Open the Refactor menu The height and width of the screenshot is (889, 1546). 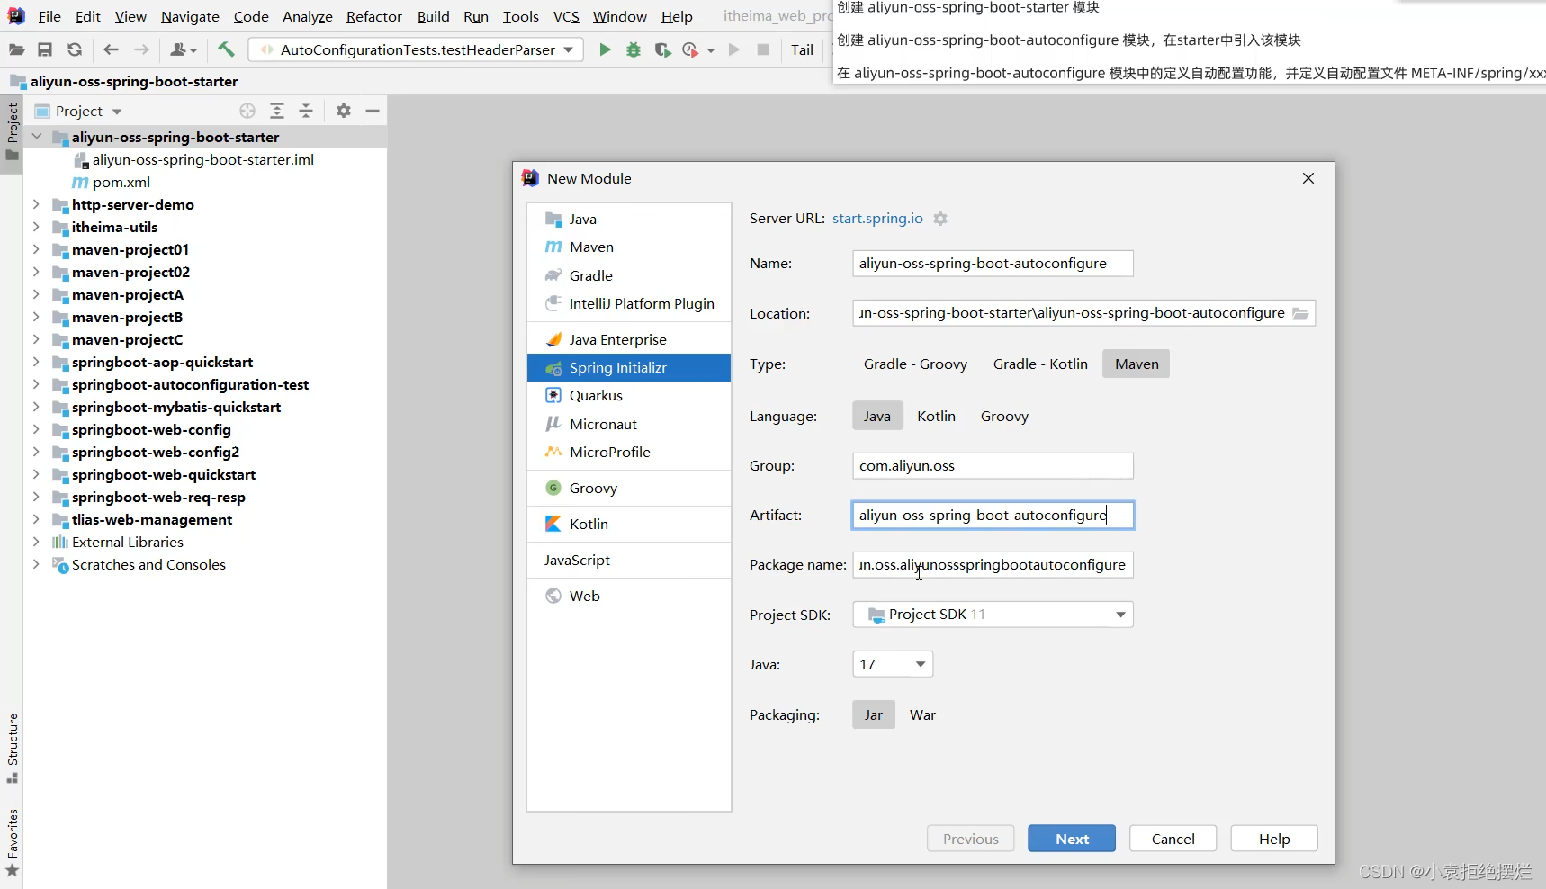373,16
